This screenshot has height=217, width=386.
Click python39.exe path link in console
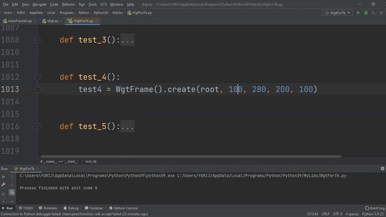[x=97, y=175]
